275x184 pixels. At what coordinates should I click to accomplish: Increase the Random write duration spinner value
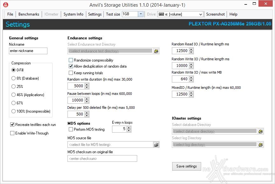click(x=87, y=85)
